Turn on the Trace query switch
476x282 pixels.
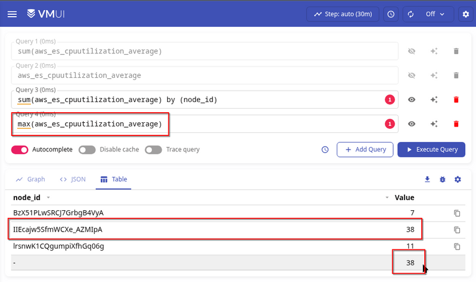pyautogui.click(x=154, y=150)
